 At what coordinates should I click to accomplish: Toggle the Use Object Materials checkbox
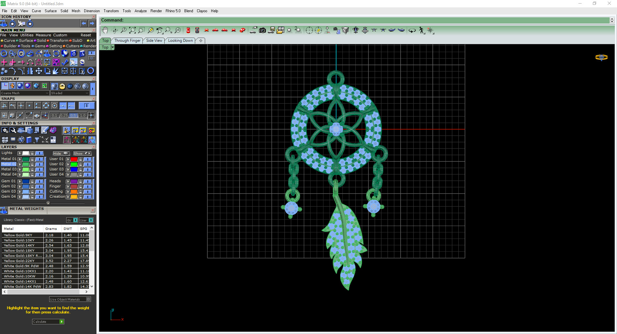coord(88,299)
